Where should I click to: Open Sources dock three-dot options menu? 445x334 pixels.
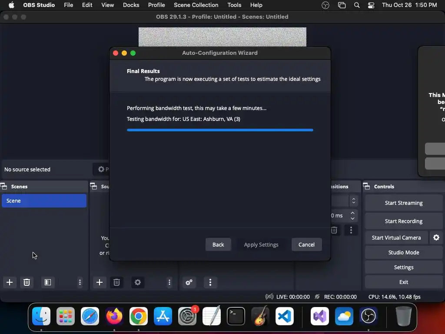click(x=169, y=282)
